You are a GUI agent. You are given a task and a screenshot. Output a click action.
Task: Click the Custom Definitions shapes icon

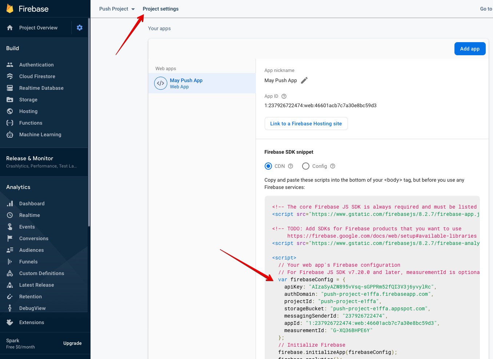coord(10,273)
